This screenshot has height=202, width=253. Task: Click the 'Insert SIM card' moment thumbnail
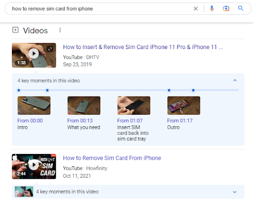click(134, 105)
